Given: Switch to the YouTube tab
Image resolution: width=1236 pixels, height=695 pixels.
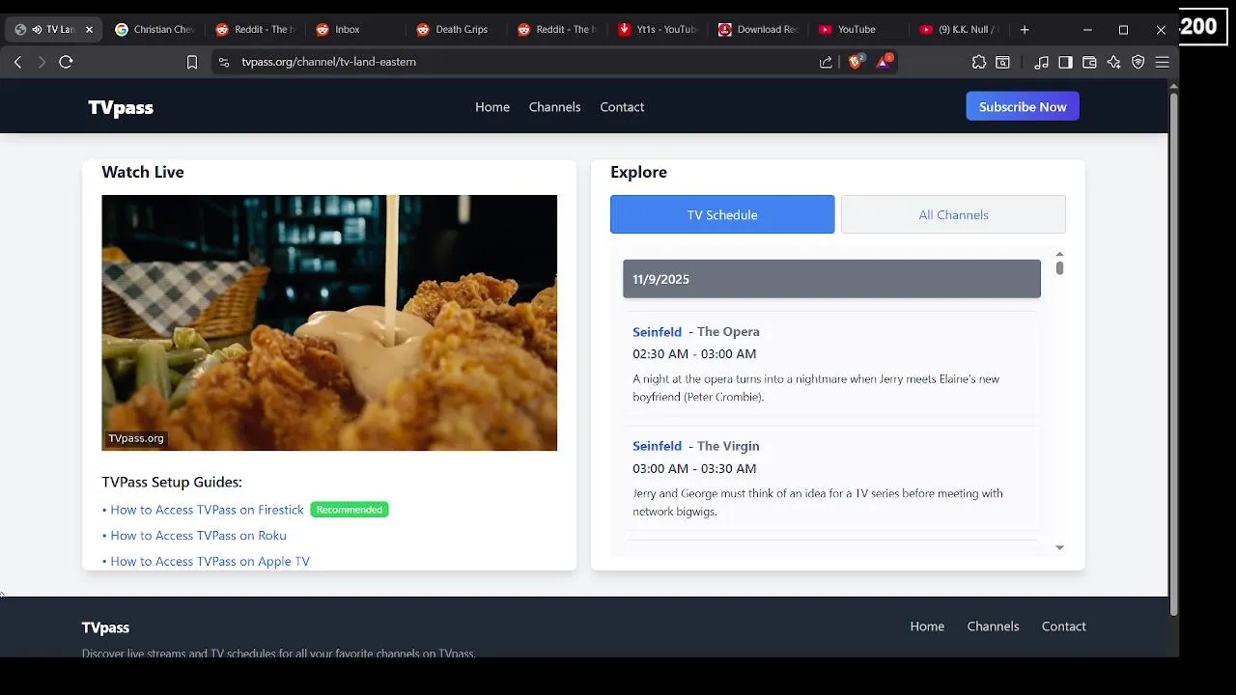Looking at the screenshot, I should pyautogui.click(x=857, y=30).
